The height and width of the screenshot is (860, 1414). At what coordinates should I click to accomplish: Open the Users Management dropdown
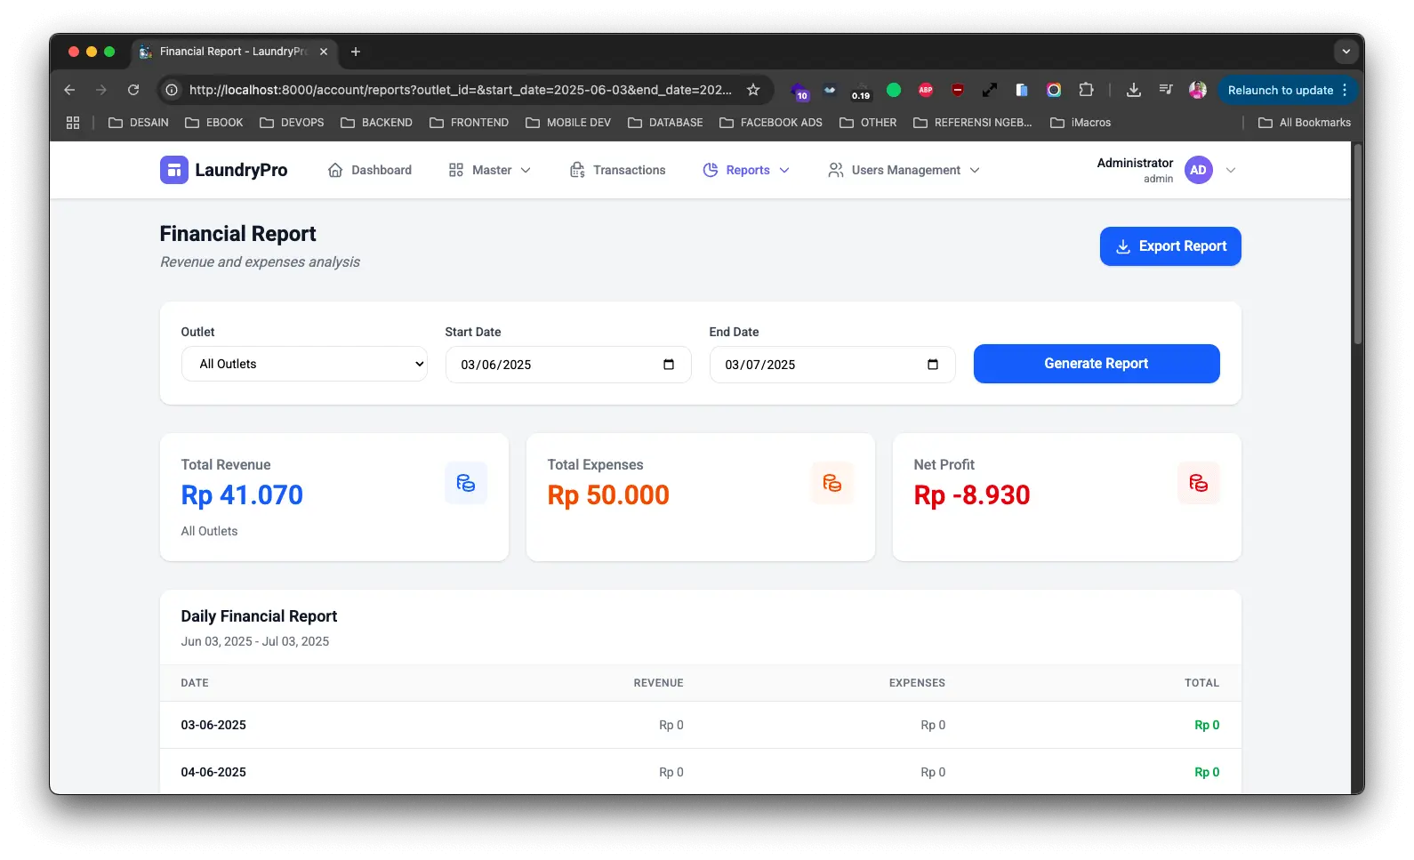click(904, 170)
